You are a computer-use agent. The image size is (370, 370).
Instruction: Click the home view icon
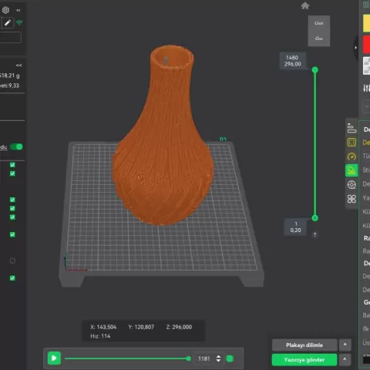coord(305,5)
